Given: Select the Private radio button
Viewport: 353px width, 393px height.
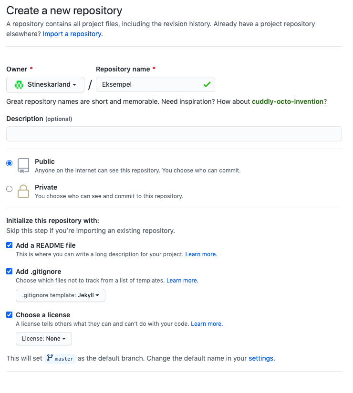Looking at the screenshot, I should [9, 189].
